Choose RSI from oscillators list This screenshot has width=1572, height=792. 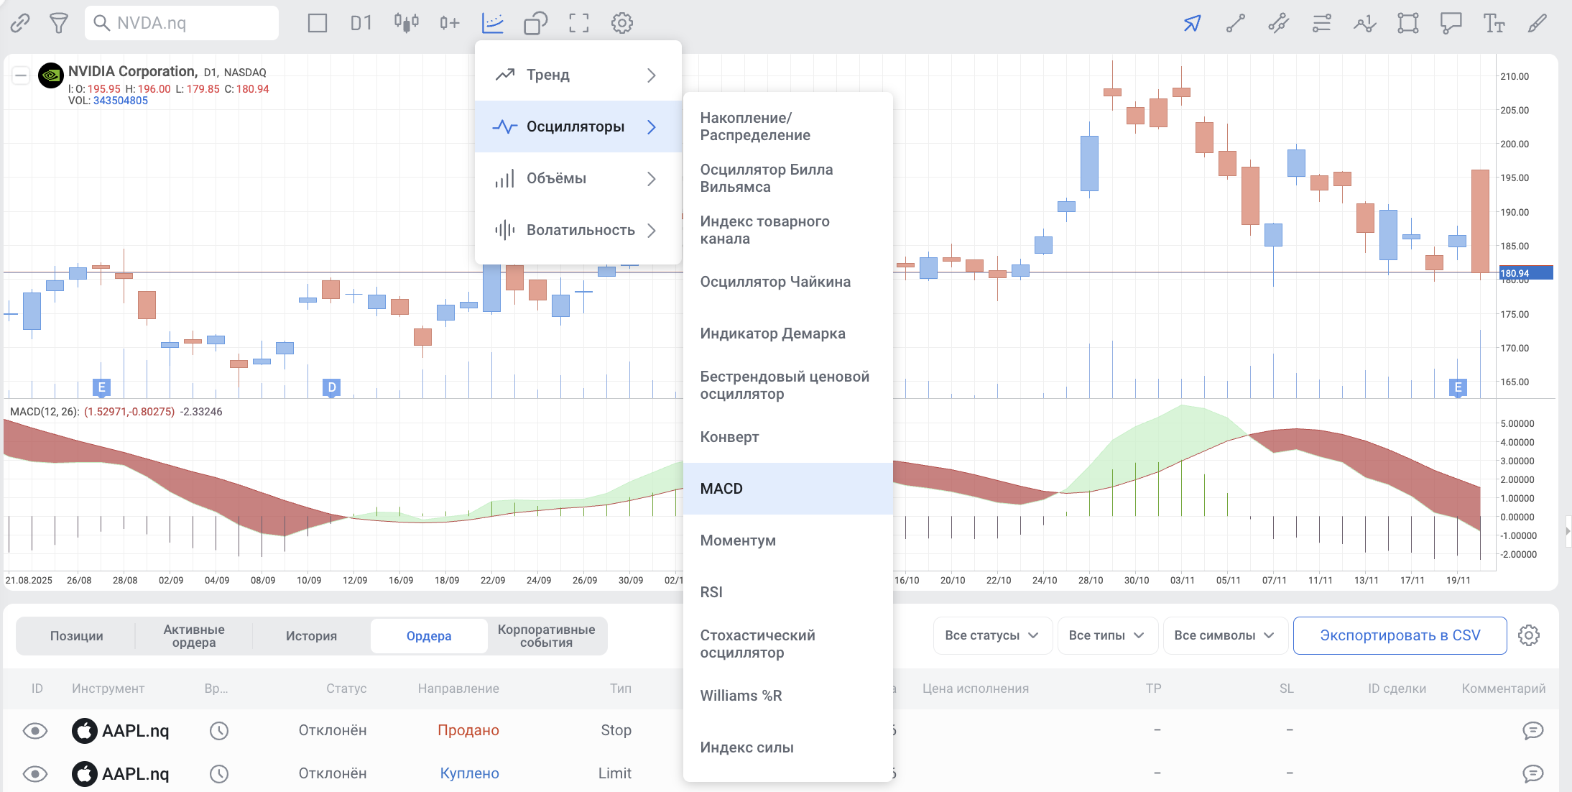pyautogui.click(x=711, y=592)
